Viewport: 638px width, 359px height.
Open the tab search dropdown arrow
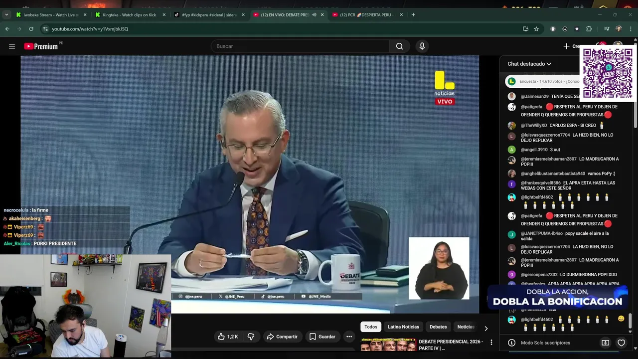[6, 15]
